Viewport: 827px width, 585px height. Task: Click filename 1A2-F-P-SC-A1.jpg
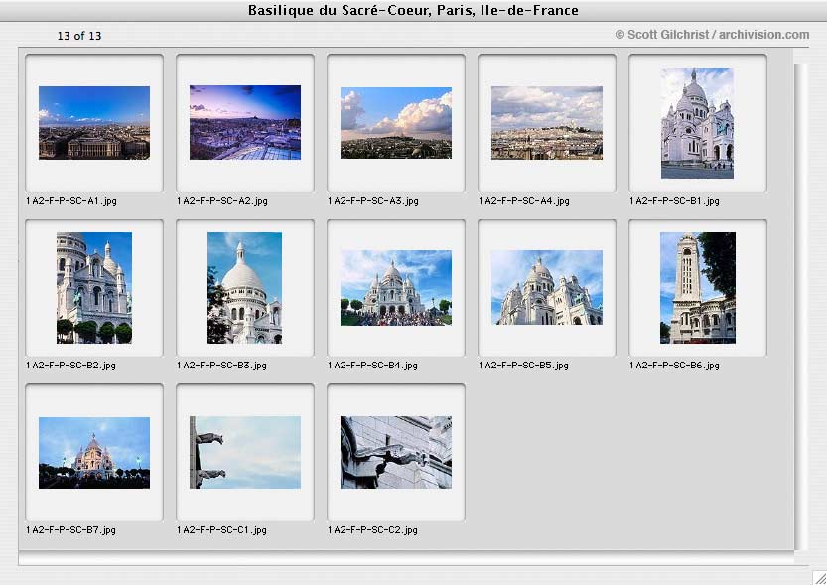(71, 201)
